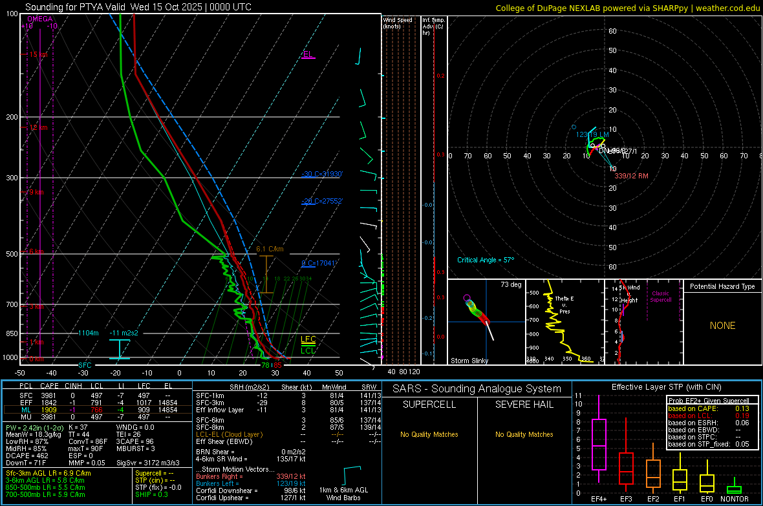Click the '339/12 RM' hodograph label

[x=631, y=176]
